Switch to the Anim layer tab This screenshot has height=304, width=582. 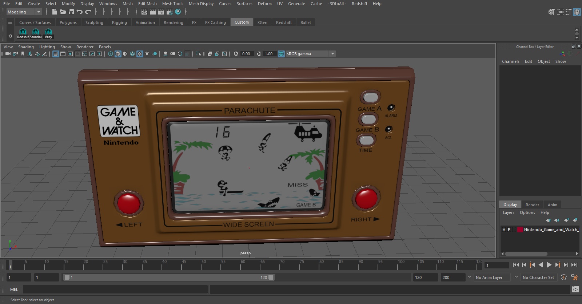pyautogui.click(x=552, y=205)
